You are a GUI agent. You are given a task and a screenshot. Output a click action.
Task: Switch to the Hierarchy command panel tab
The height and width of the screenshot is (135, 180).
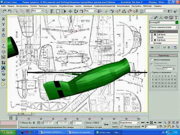tap(161, 18)
